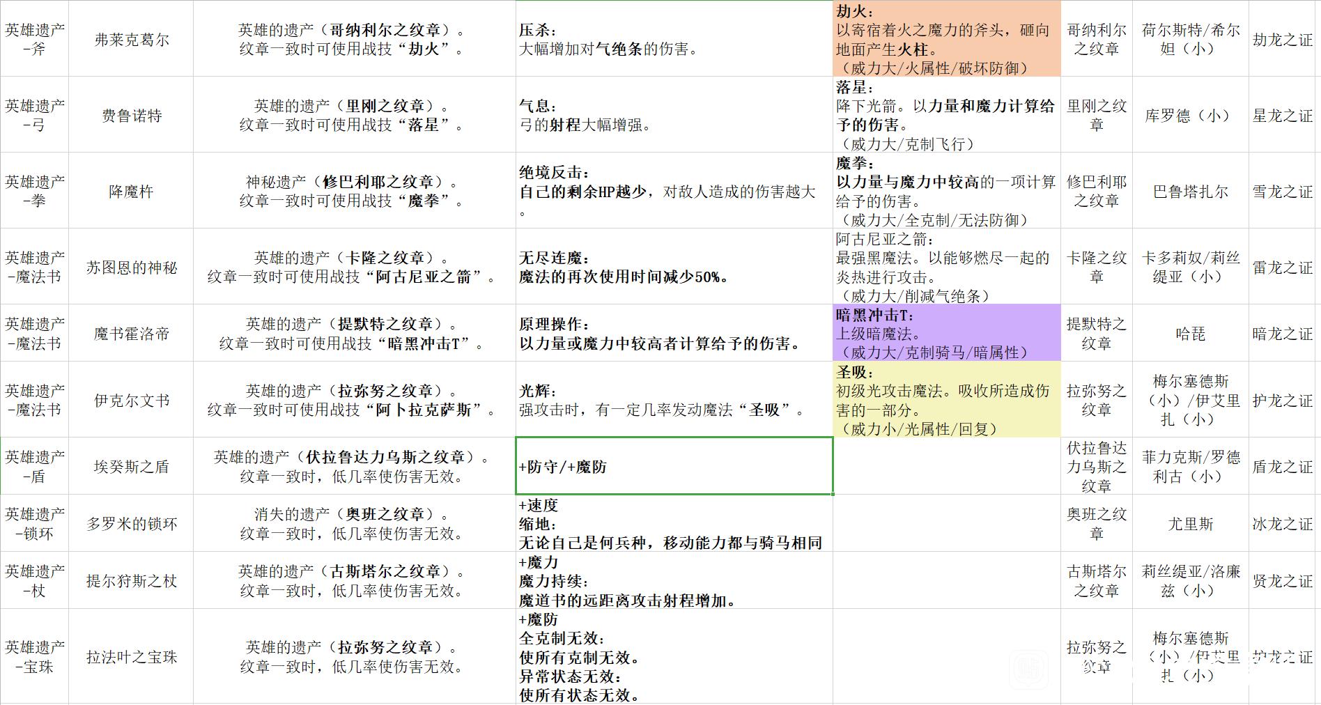Select the cell starting with +速度 缩地:
This screenshot has width=1321, height=705.
pos(674,523)
